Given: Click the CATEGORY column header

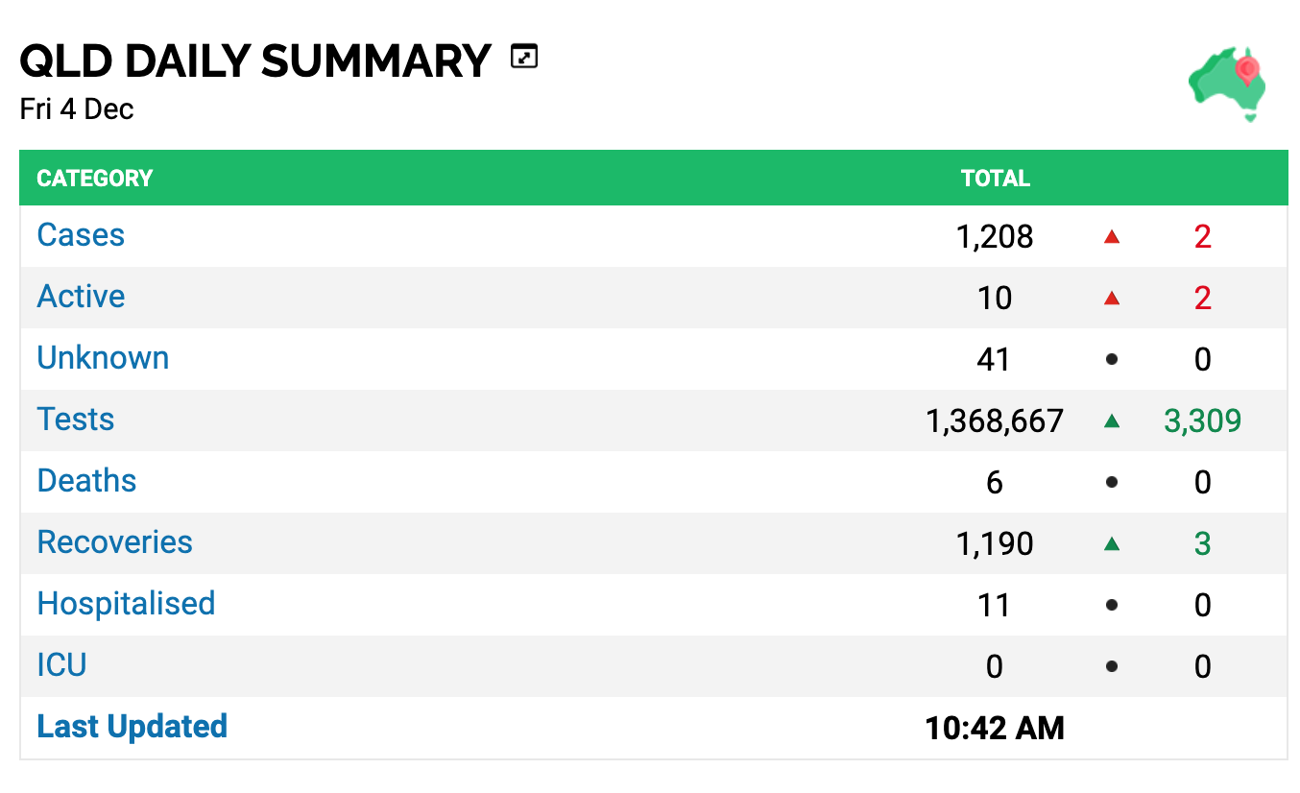Looking at the screenshot, I should [95, 179].
